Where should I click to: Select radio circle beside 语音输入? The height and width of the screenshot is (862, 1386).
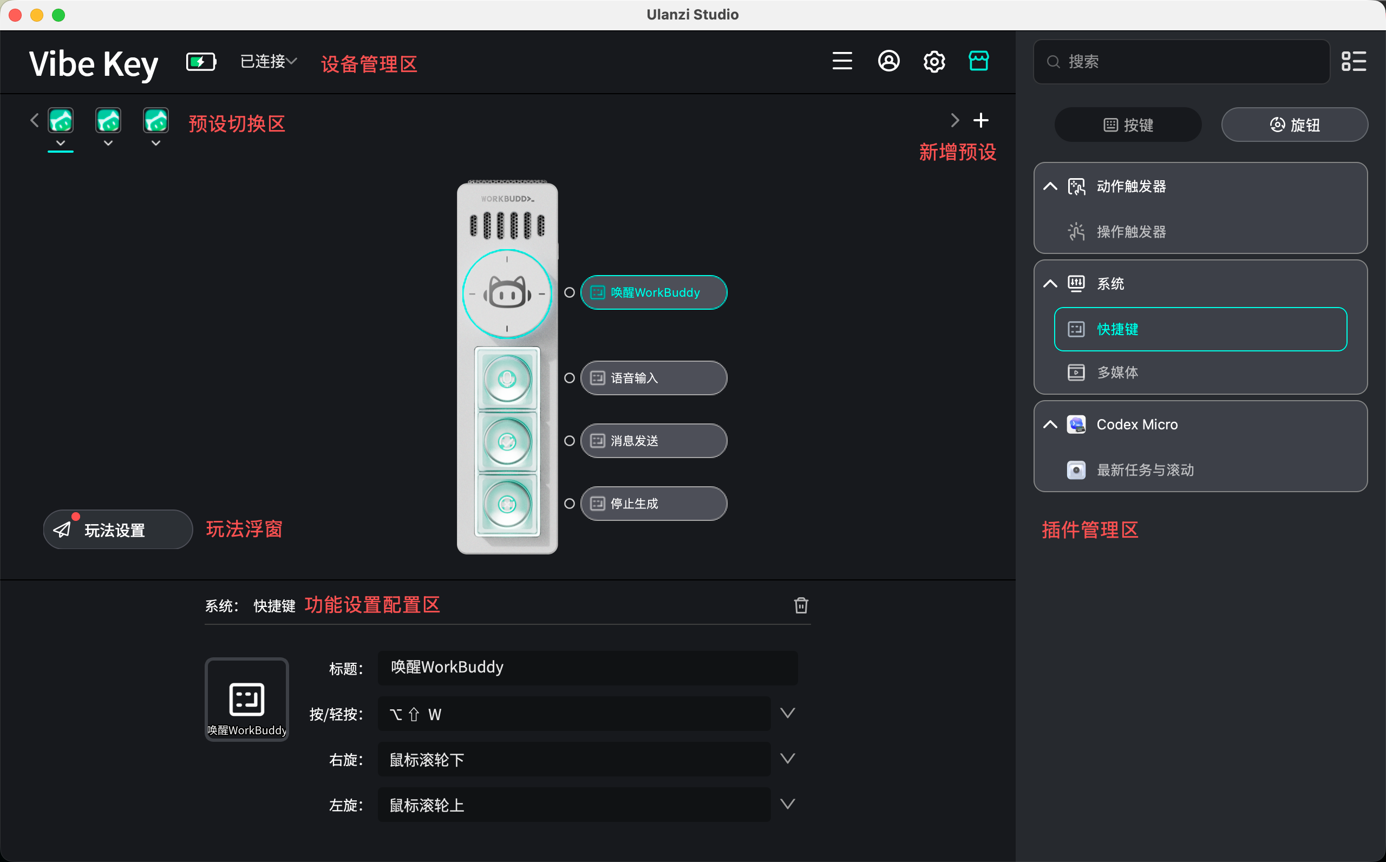pyautogui.click(x=570, y=378)
